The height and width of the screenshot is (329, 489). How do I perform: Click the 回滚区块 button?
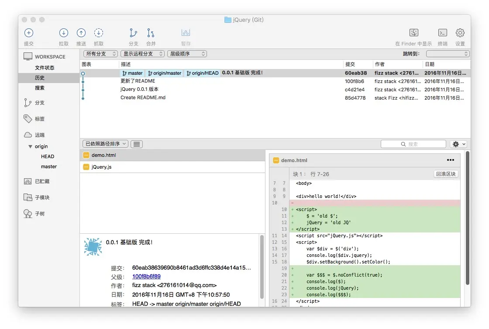click(x=446, y=174)
